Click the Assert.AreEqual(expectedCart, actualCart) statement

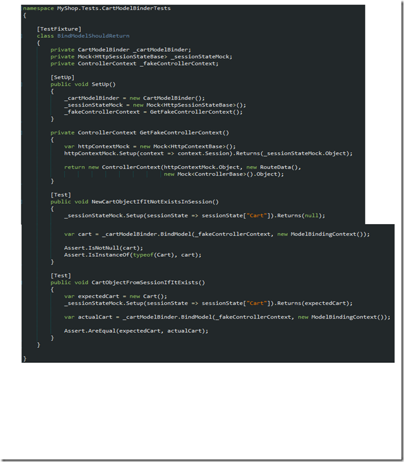pos(136,331)
